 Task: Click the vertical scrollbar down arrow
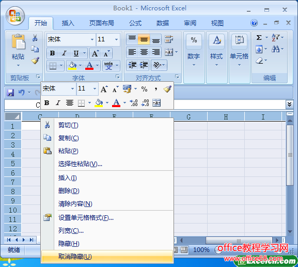point(290,232)
